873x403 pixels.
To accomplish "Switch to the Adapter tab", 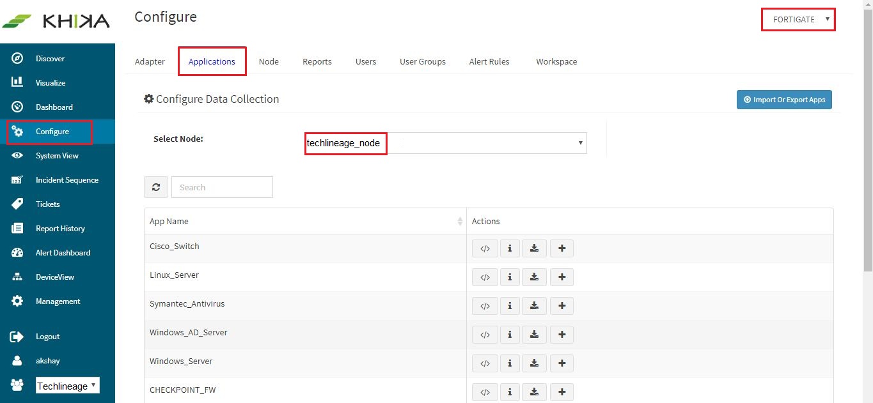I will [150, 61].
